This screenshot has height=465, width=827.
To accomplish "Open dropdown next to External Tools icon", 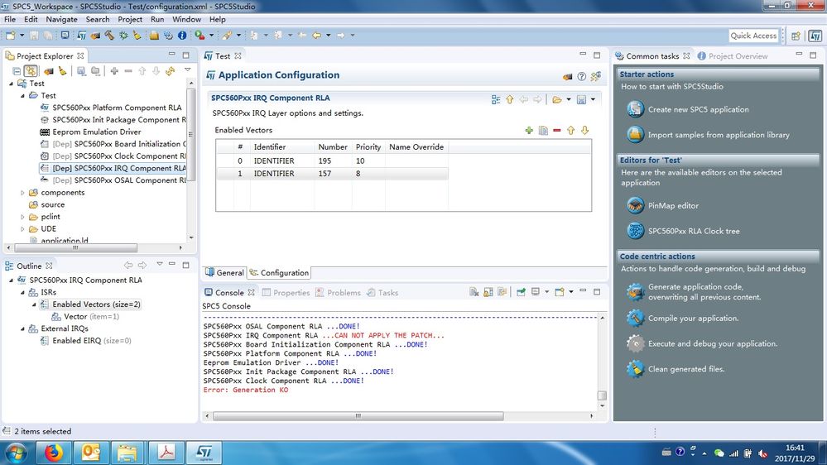I will [211, 36].
